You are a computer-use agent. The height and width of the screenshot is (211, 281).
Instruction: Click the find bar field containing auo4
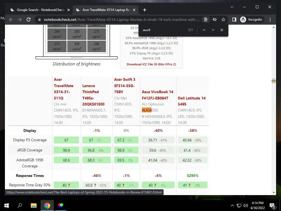tap(163, 30)
